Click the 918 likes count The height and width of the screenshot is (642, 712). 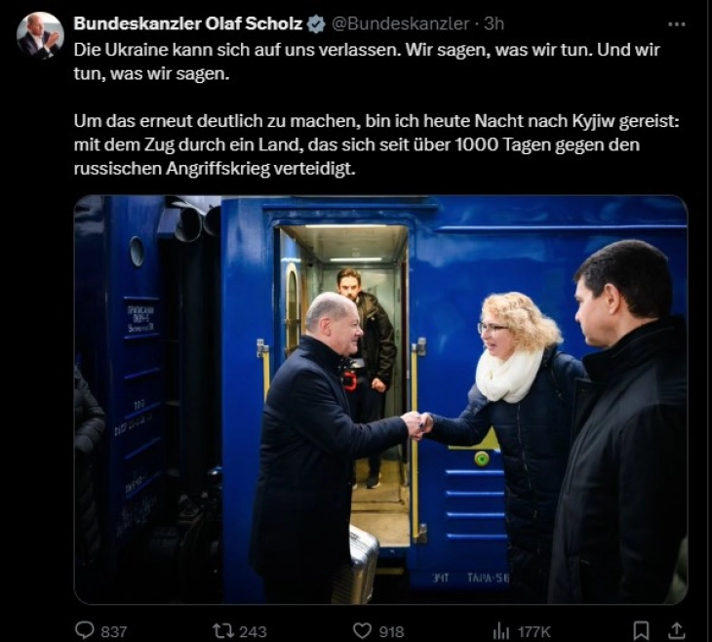tap(391, 631)
